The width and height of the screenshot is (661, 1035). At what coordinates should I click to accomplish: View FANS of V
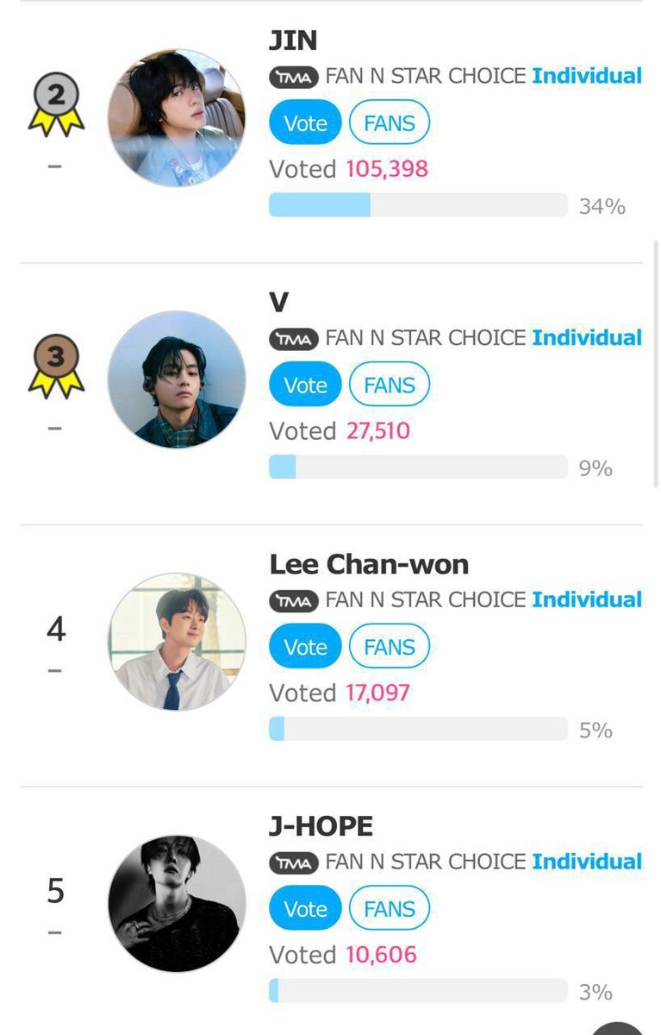coord(390,385)
